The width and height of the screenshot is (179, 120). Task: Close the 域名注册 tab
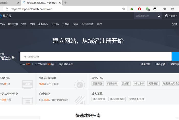click(60, 3)
